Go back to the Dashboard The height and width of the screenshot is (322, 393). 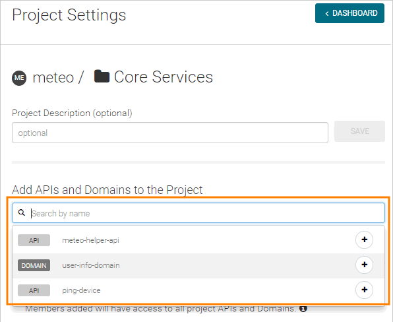coord(349,13)
